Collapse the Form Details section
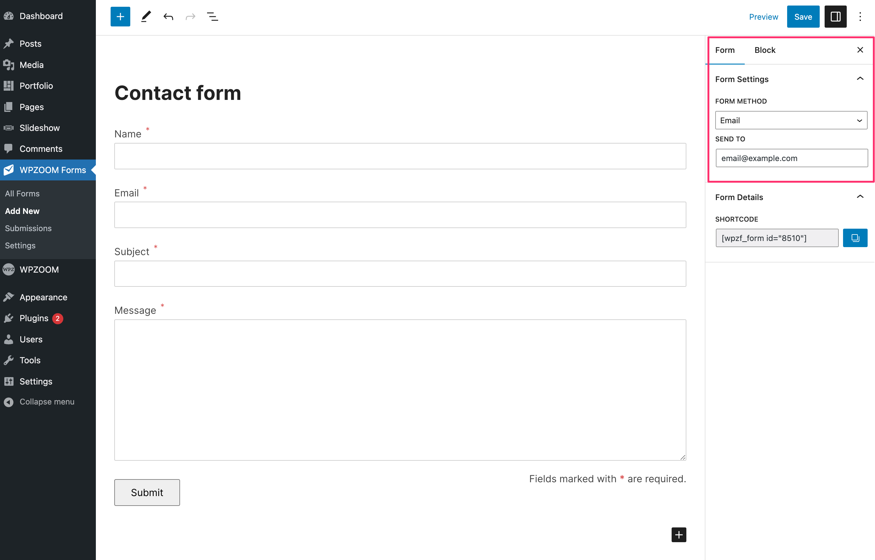The image size is (875, 560). tap(860, 197)
